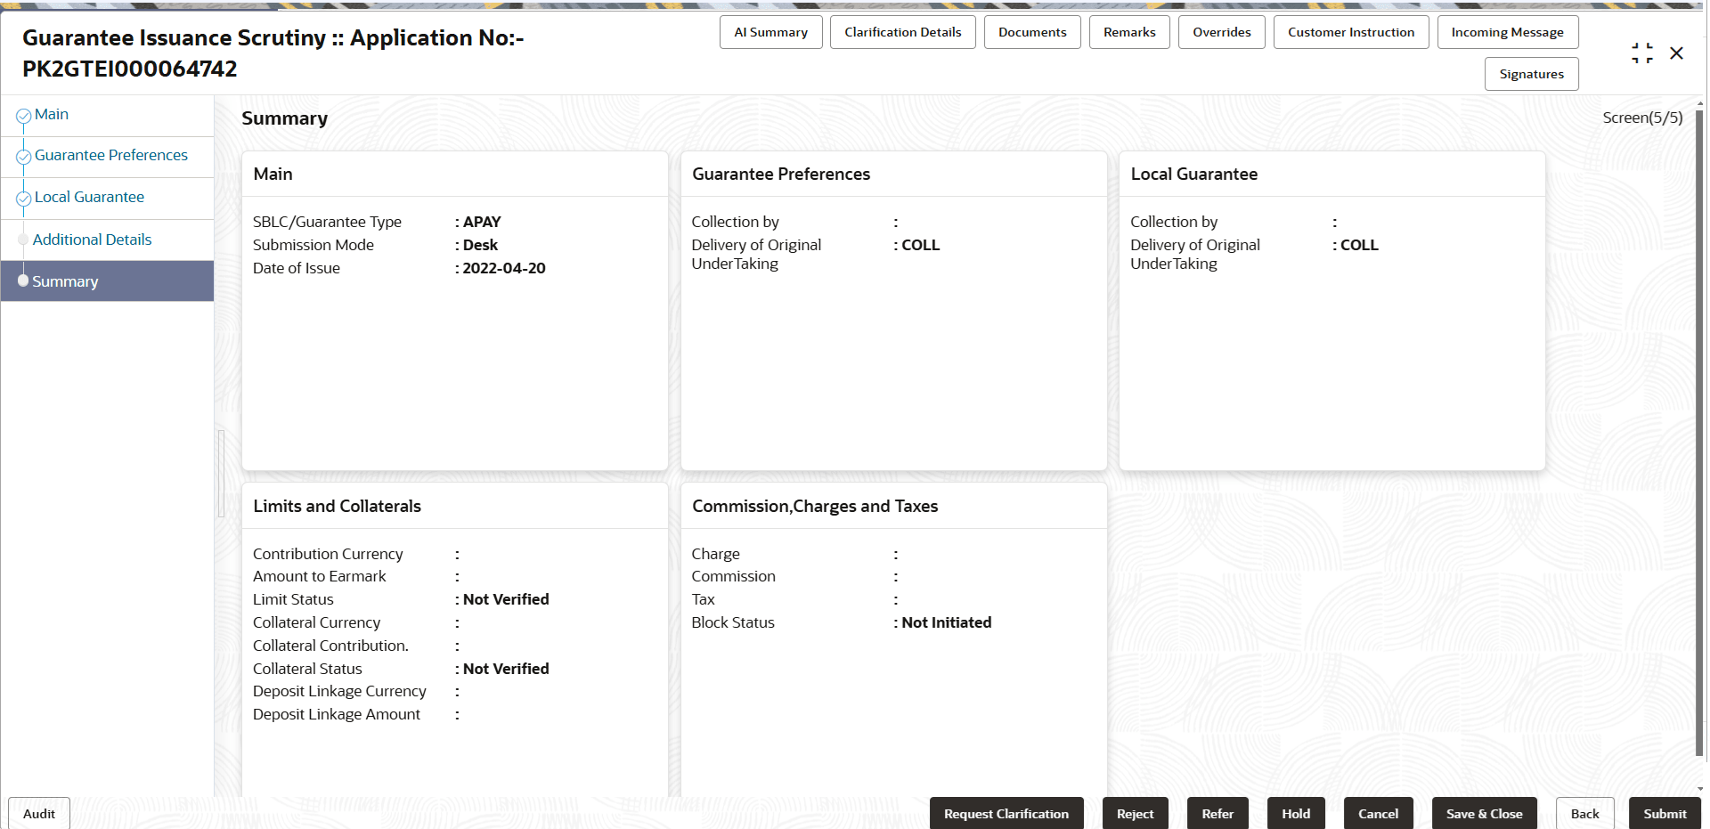
Task: Select the Summary step in sidebar
Action: tap(107, 281)
